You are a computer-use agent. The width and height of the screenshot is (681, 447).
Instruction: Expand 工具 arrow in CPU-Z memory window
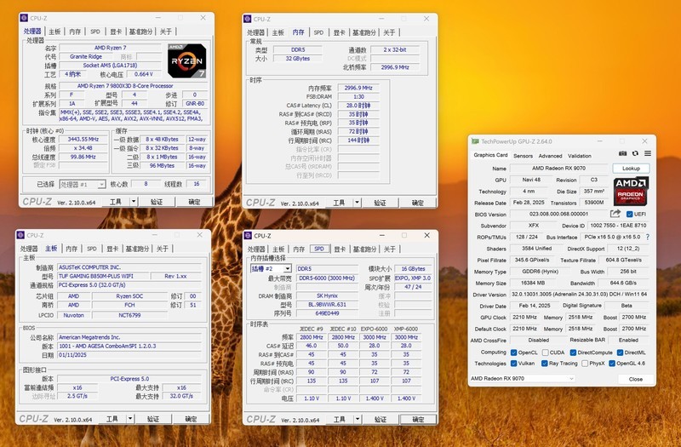[357, 203]
